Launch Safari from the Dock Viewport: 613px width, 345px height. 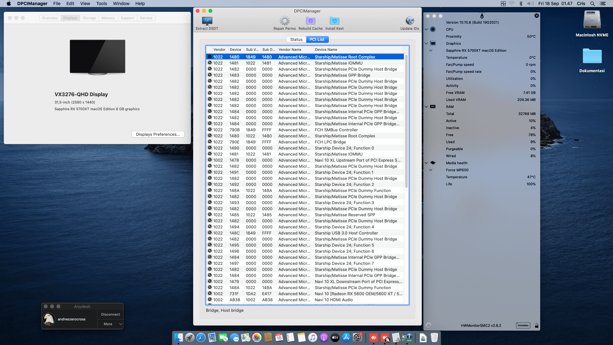click(201, 337)
